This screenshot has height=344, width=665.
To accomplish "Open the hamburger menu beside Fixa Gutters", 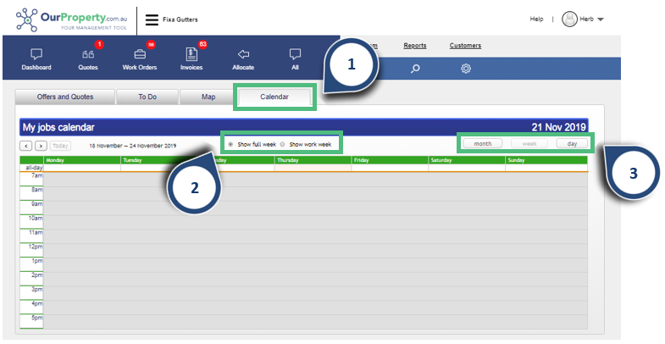I will point(152,19).
